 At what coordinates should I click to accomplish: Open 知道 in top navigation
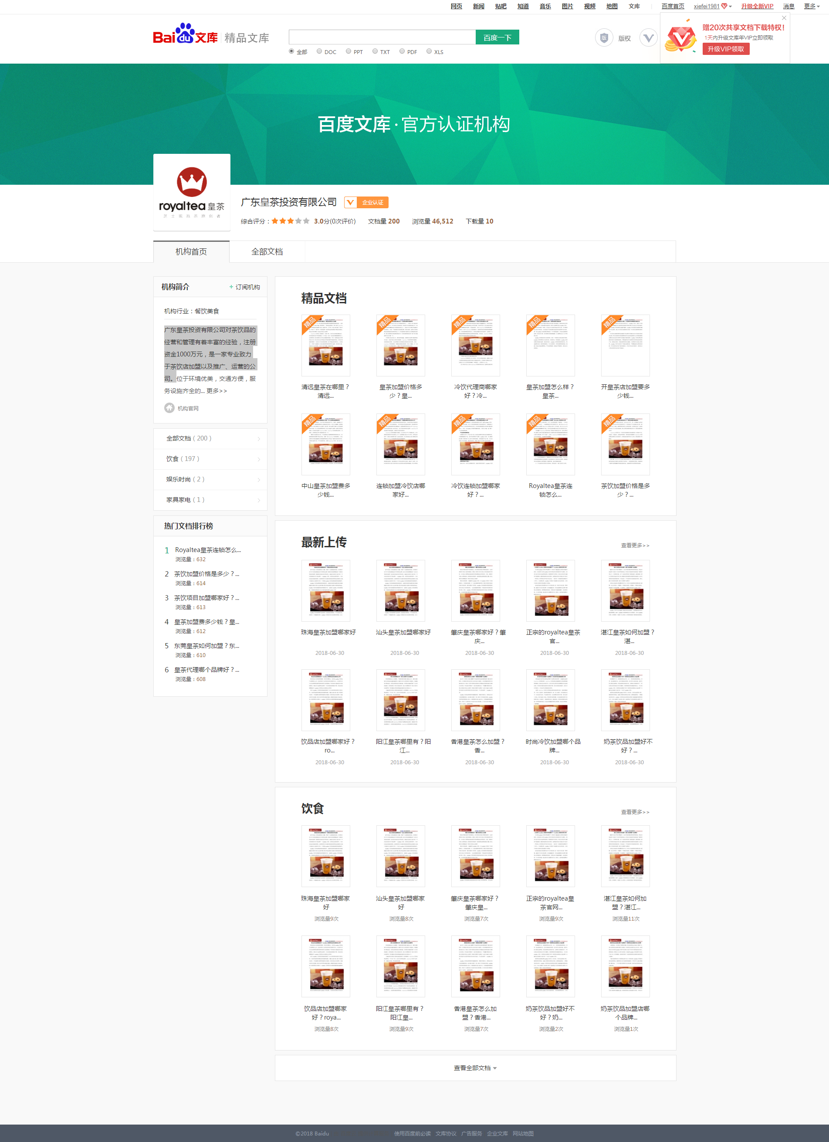523,6
